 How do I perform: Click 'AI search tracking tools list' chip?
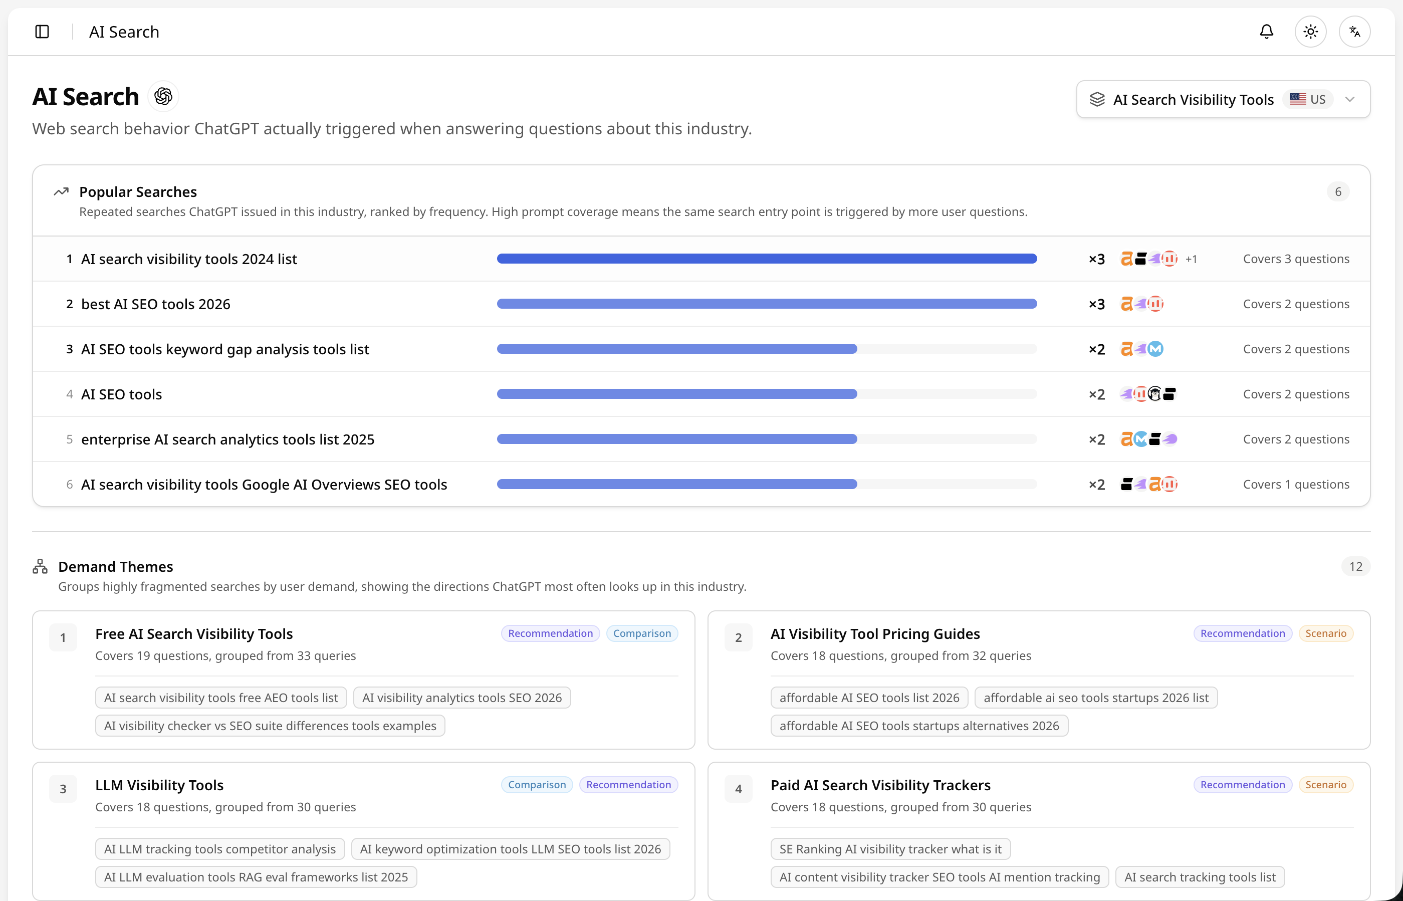tap(1200, 877)
